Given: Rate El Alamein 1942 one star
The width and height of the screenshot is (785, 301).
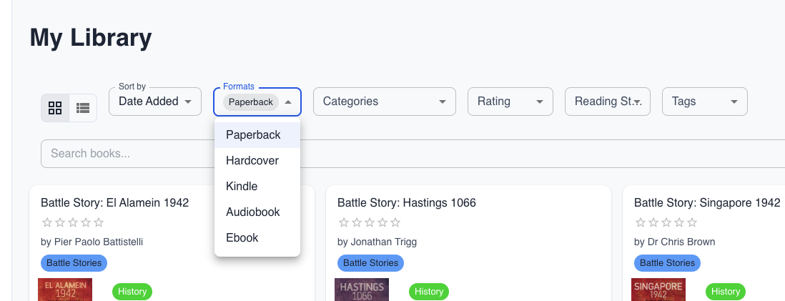Looking at the screenshot, I should (x=47, y=222).
